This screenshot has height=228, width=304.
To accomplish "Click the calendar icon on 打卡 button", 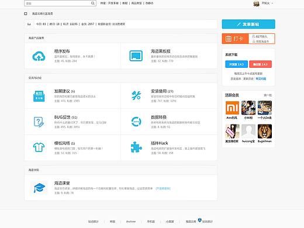I will click(229, 39).
